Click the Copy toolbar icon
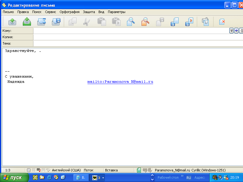 (73, 22)
